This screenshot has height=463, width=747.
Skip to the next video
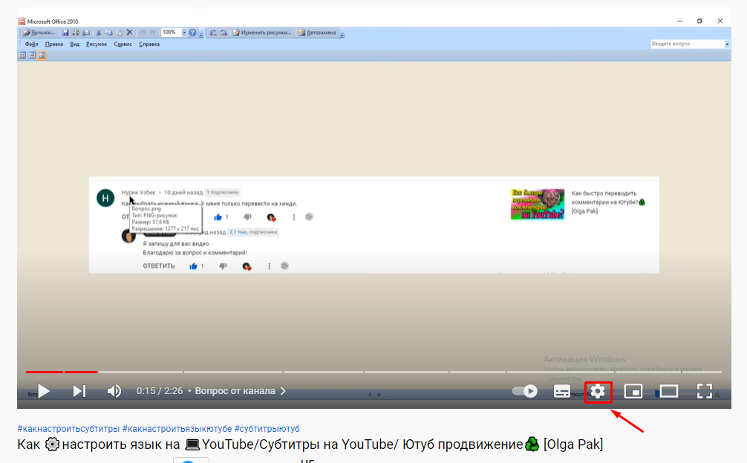click(79, 391)
